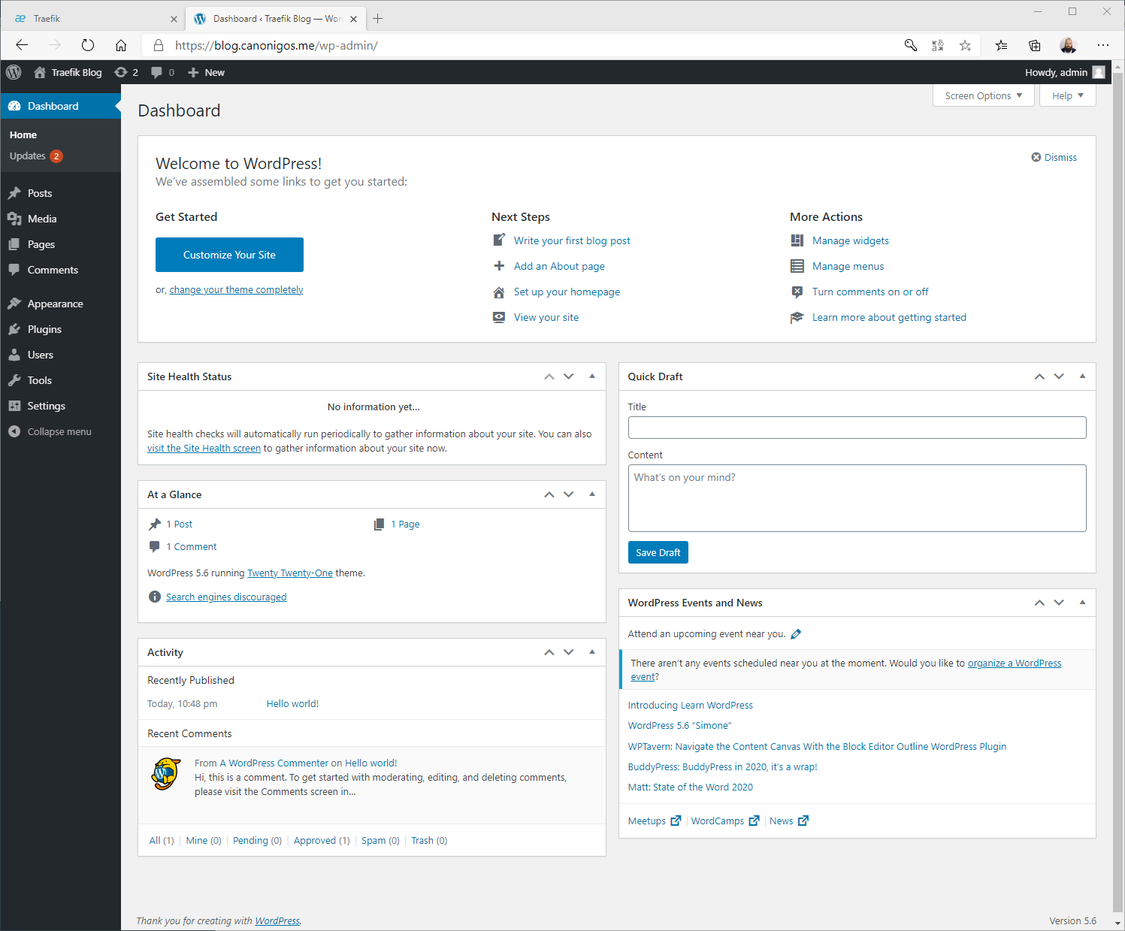Image resolution: width=1125 pixels, height=931 pixels.
Task: Open the Help dropdown
Action: click(x=1066, y=95)
